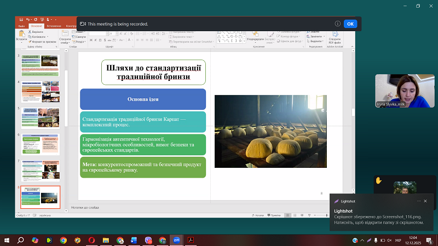Start slideshow from quick access toolbar
The width and height of the screenshot is (438, 246).
click(x=42, y=20)
